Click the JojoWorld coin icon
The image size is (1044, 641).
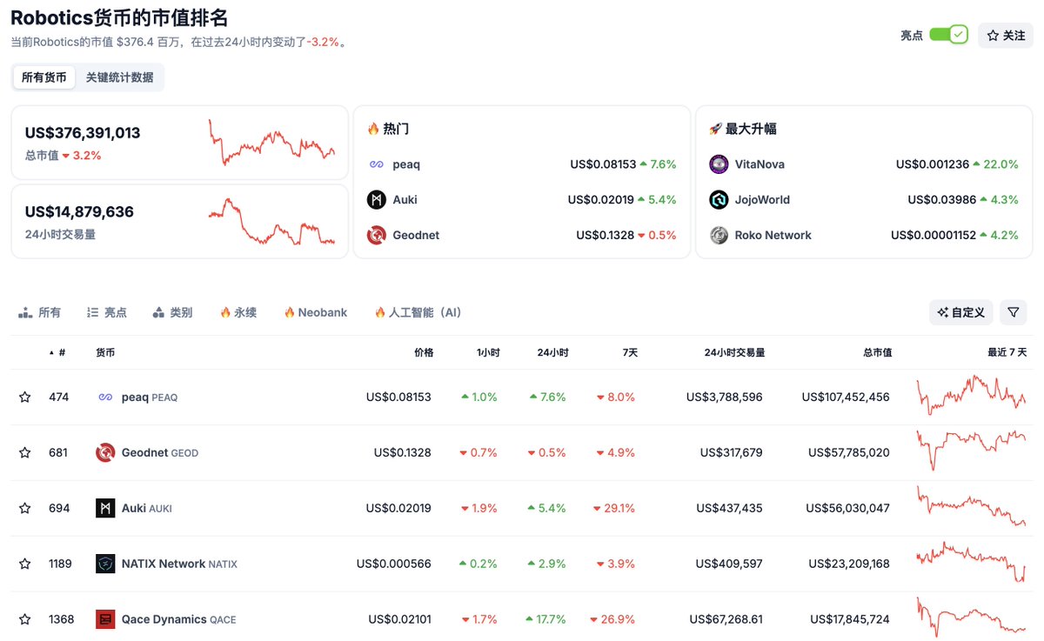point(719,200)
